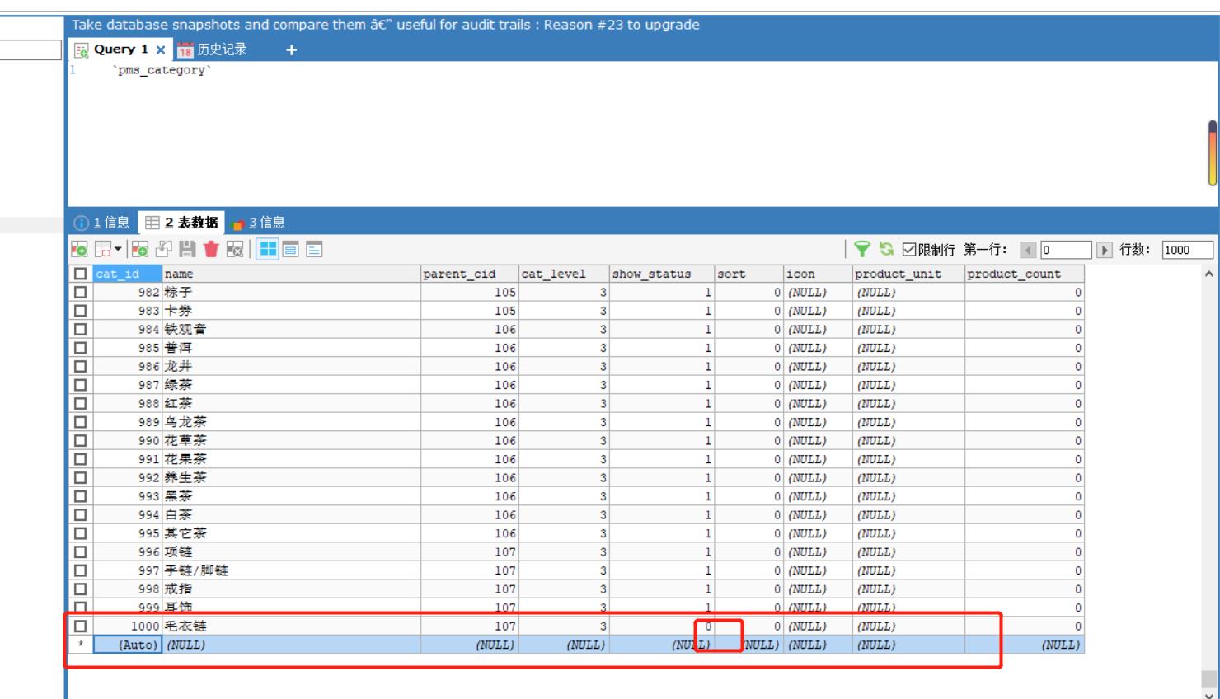
Task: Toggle the select-all checkbox in header
Action: [x=80, y=274]
